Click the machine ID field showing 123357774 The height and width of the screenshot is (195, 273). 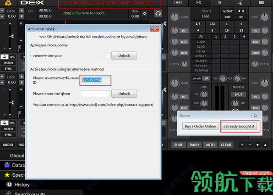coord(95,80)
